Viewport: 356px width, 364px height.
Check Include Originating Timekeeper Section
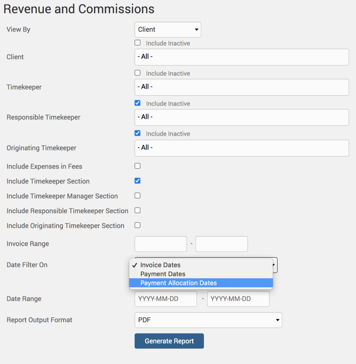(x=137, y=225)
